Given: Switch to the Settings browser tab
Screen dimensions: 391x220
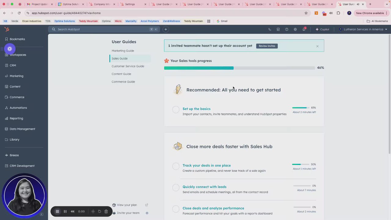Looking at the screenshot, I should click(130, 4).
